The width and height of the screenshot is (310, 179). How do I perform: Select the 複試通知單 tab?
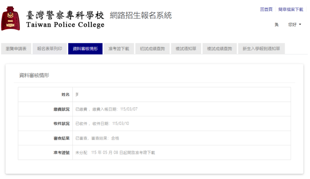pos(186,49)
